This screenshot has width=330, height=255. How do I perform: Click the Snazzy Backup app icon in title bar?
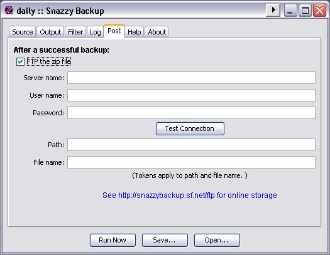9,10
